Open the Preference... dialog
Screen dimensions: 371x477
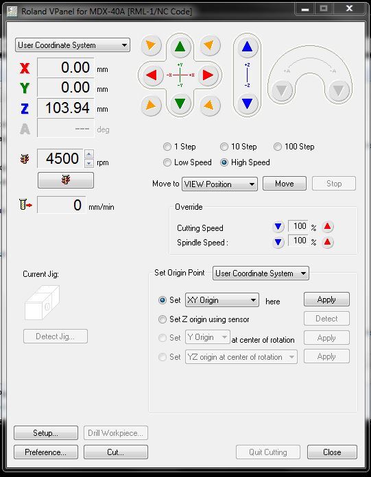tap(46, 452)
